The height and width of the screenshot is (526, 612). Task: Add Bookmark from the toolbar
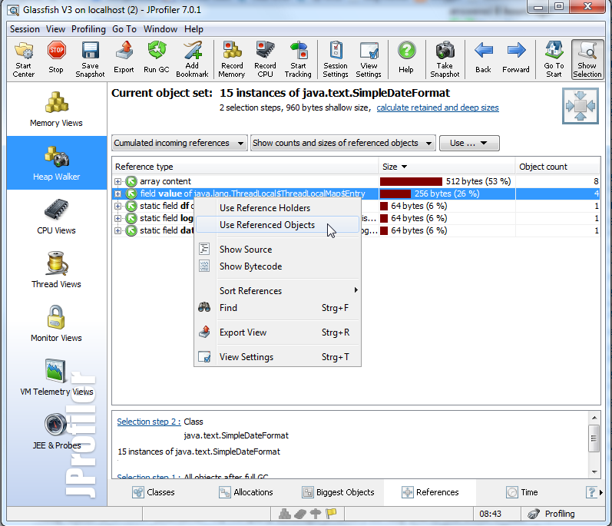(x=192, y=60)
